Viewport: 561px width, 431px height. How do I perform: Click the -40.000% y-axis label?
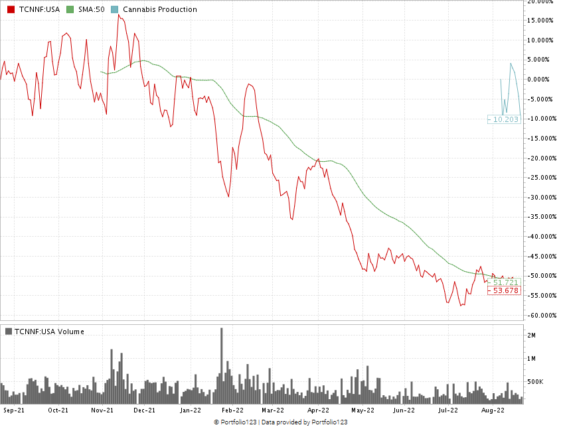tap(542, 236)
